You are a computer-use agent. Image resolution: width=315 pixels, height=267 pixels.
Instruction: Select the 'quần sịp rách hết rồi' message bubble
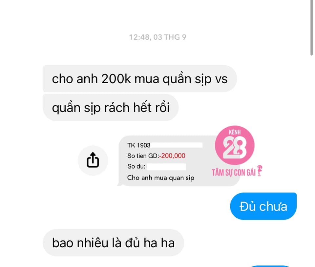(111, 107)
